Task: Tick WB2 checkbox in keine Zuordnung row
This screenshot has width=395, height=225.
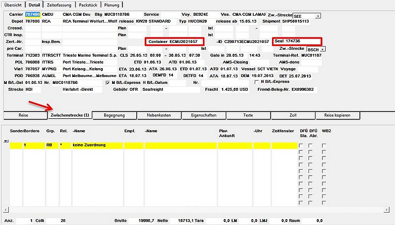Action: click(324, 146)
